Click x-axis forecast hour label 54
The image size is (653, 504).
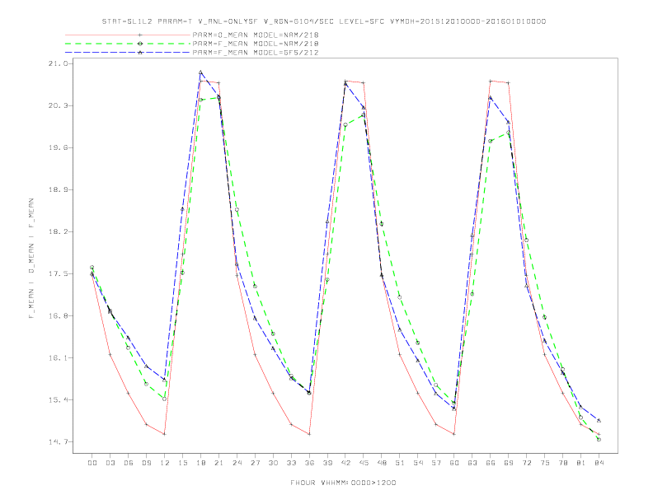pyautogui.click(x=418, y=463)
